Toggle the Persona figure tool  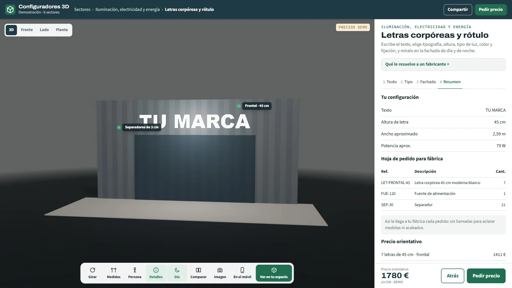(135, 273)
